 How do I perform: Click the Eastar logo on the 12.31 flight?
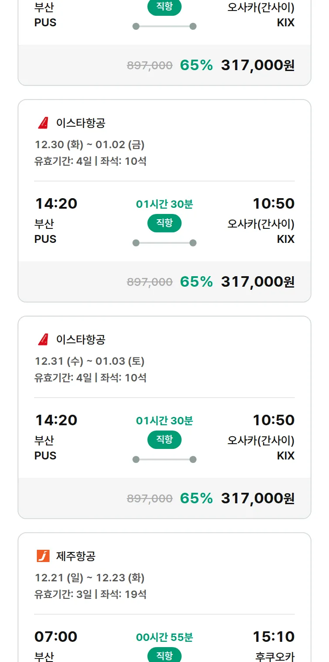43,340
